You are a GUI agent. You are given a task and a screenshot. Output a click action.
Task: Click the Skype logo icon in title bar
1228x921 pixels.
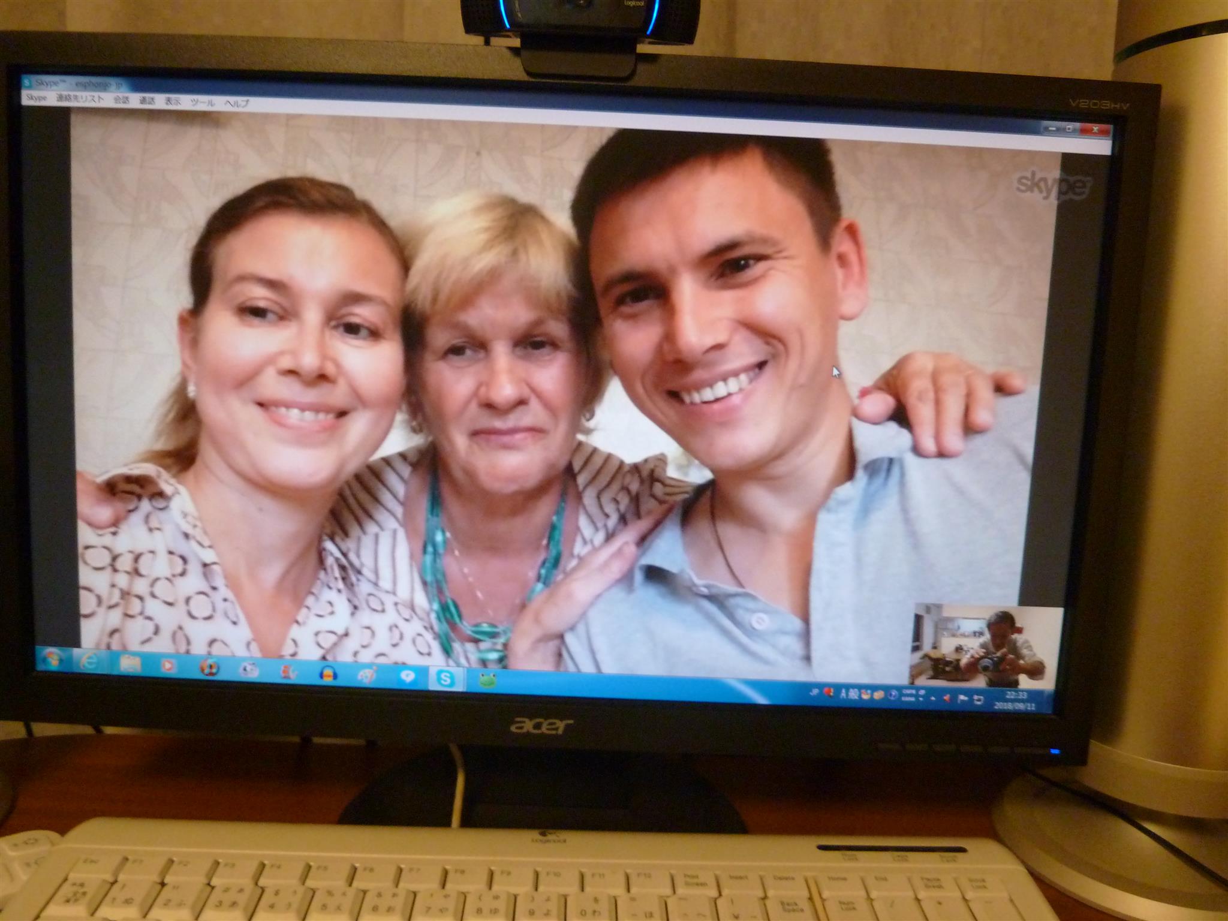(x=26, y=82)
